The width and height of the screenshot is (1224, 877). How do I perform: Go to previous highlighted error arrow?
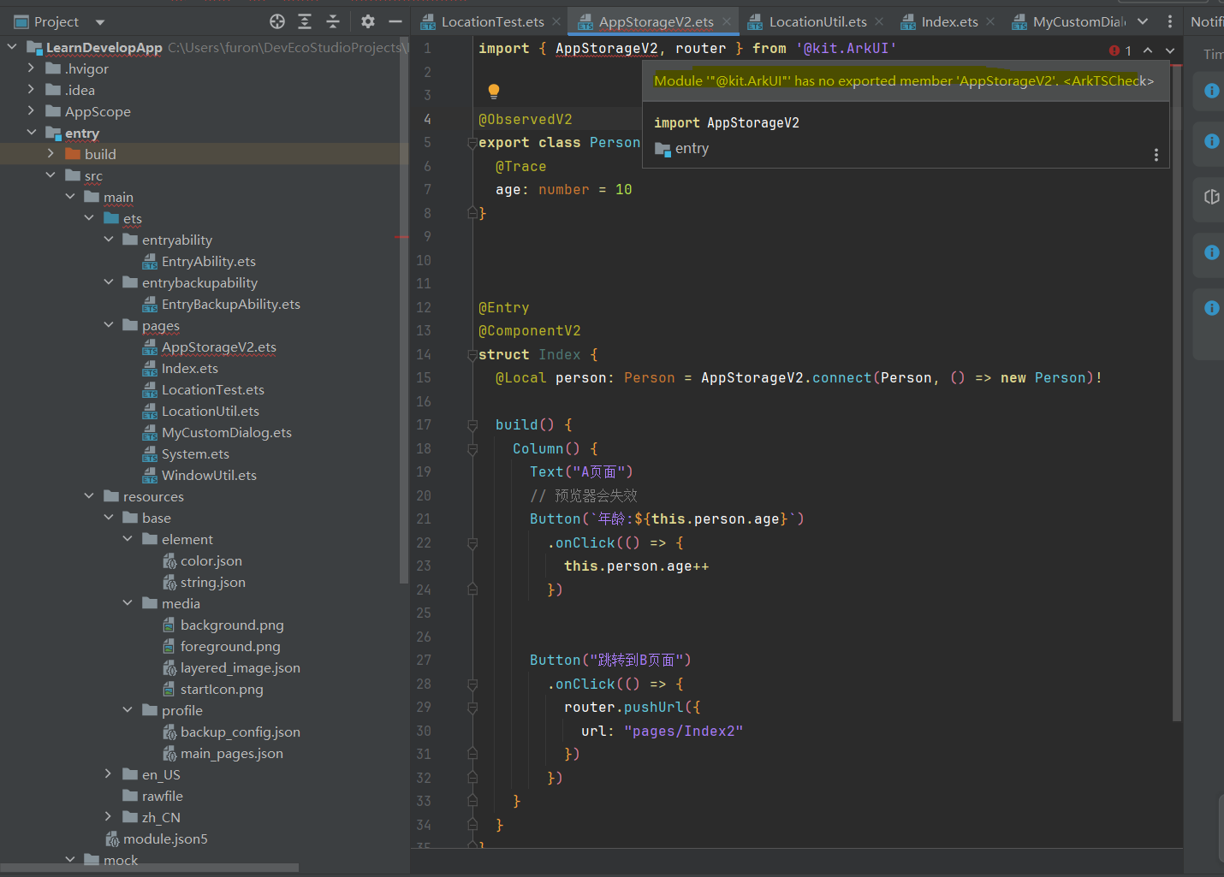(1148, 50)
